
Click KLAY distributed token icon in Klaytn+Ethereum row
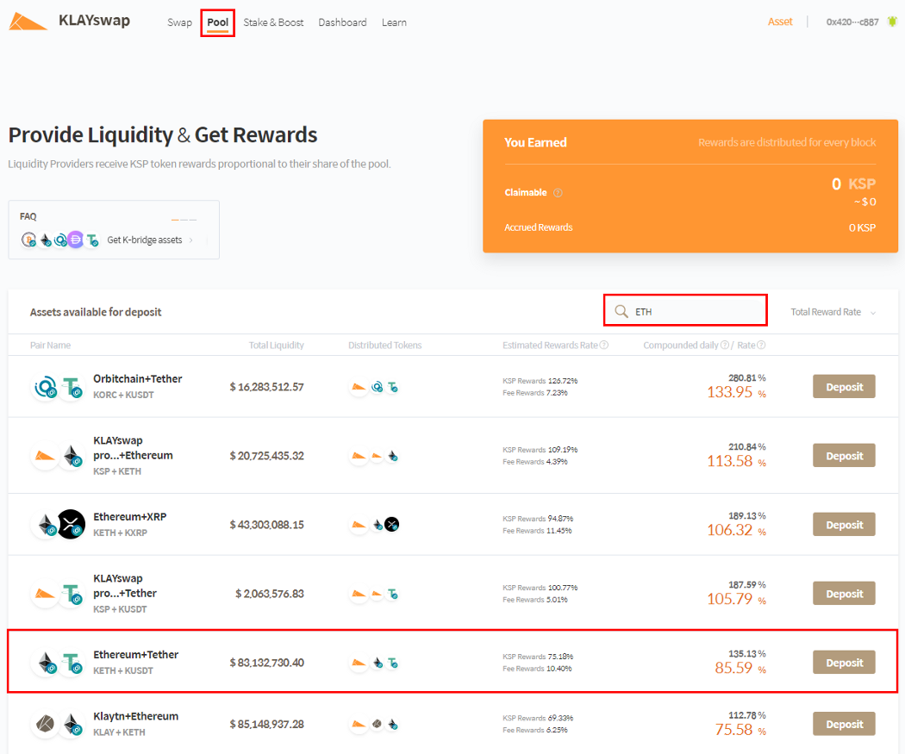[x=377, y=724]
